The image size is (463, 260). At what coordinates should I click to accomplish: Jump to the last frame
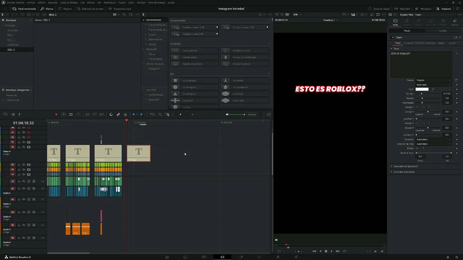pyautogui.click(x=337, y=251)
